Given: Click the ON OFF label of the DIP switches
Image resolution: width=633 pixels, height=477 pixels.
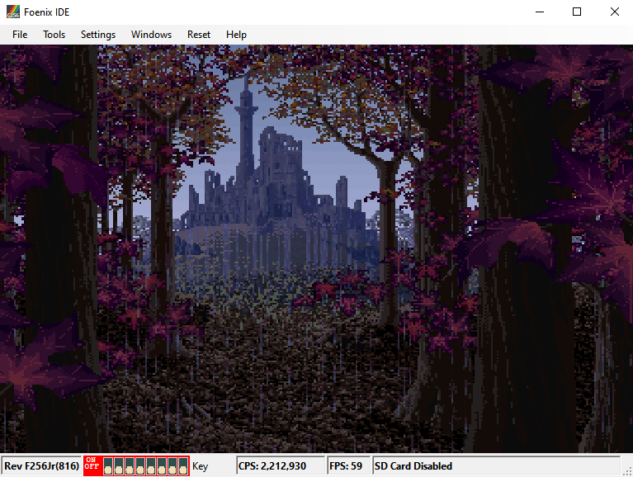Looking at the screenshot, I should (x=92, y=463).
